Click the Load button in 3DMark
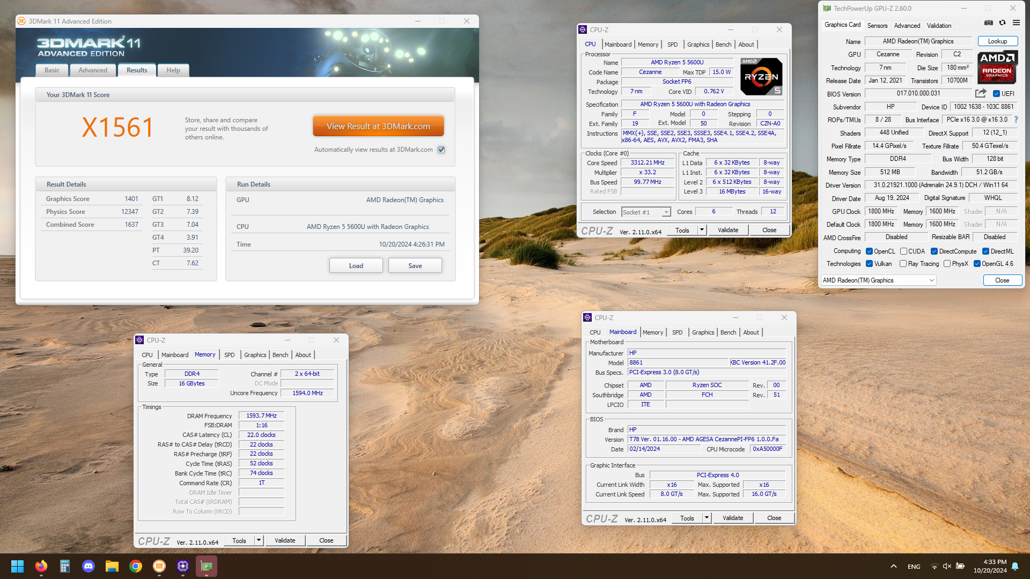This screenshot has width=1030, height=579. tap(356, 265)
